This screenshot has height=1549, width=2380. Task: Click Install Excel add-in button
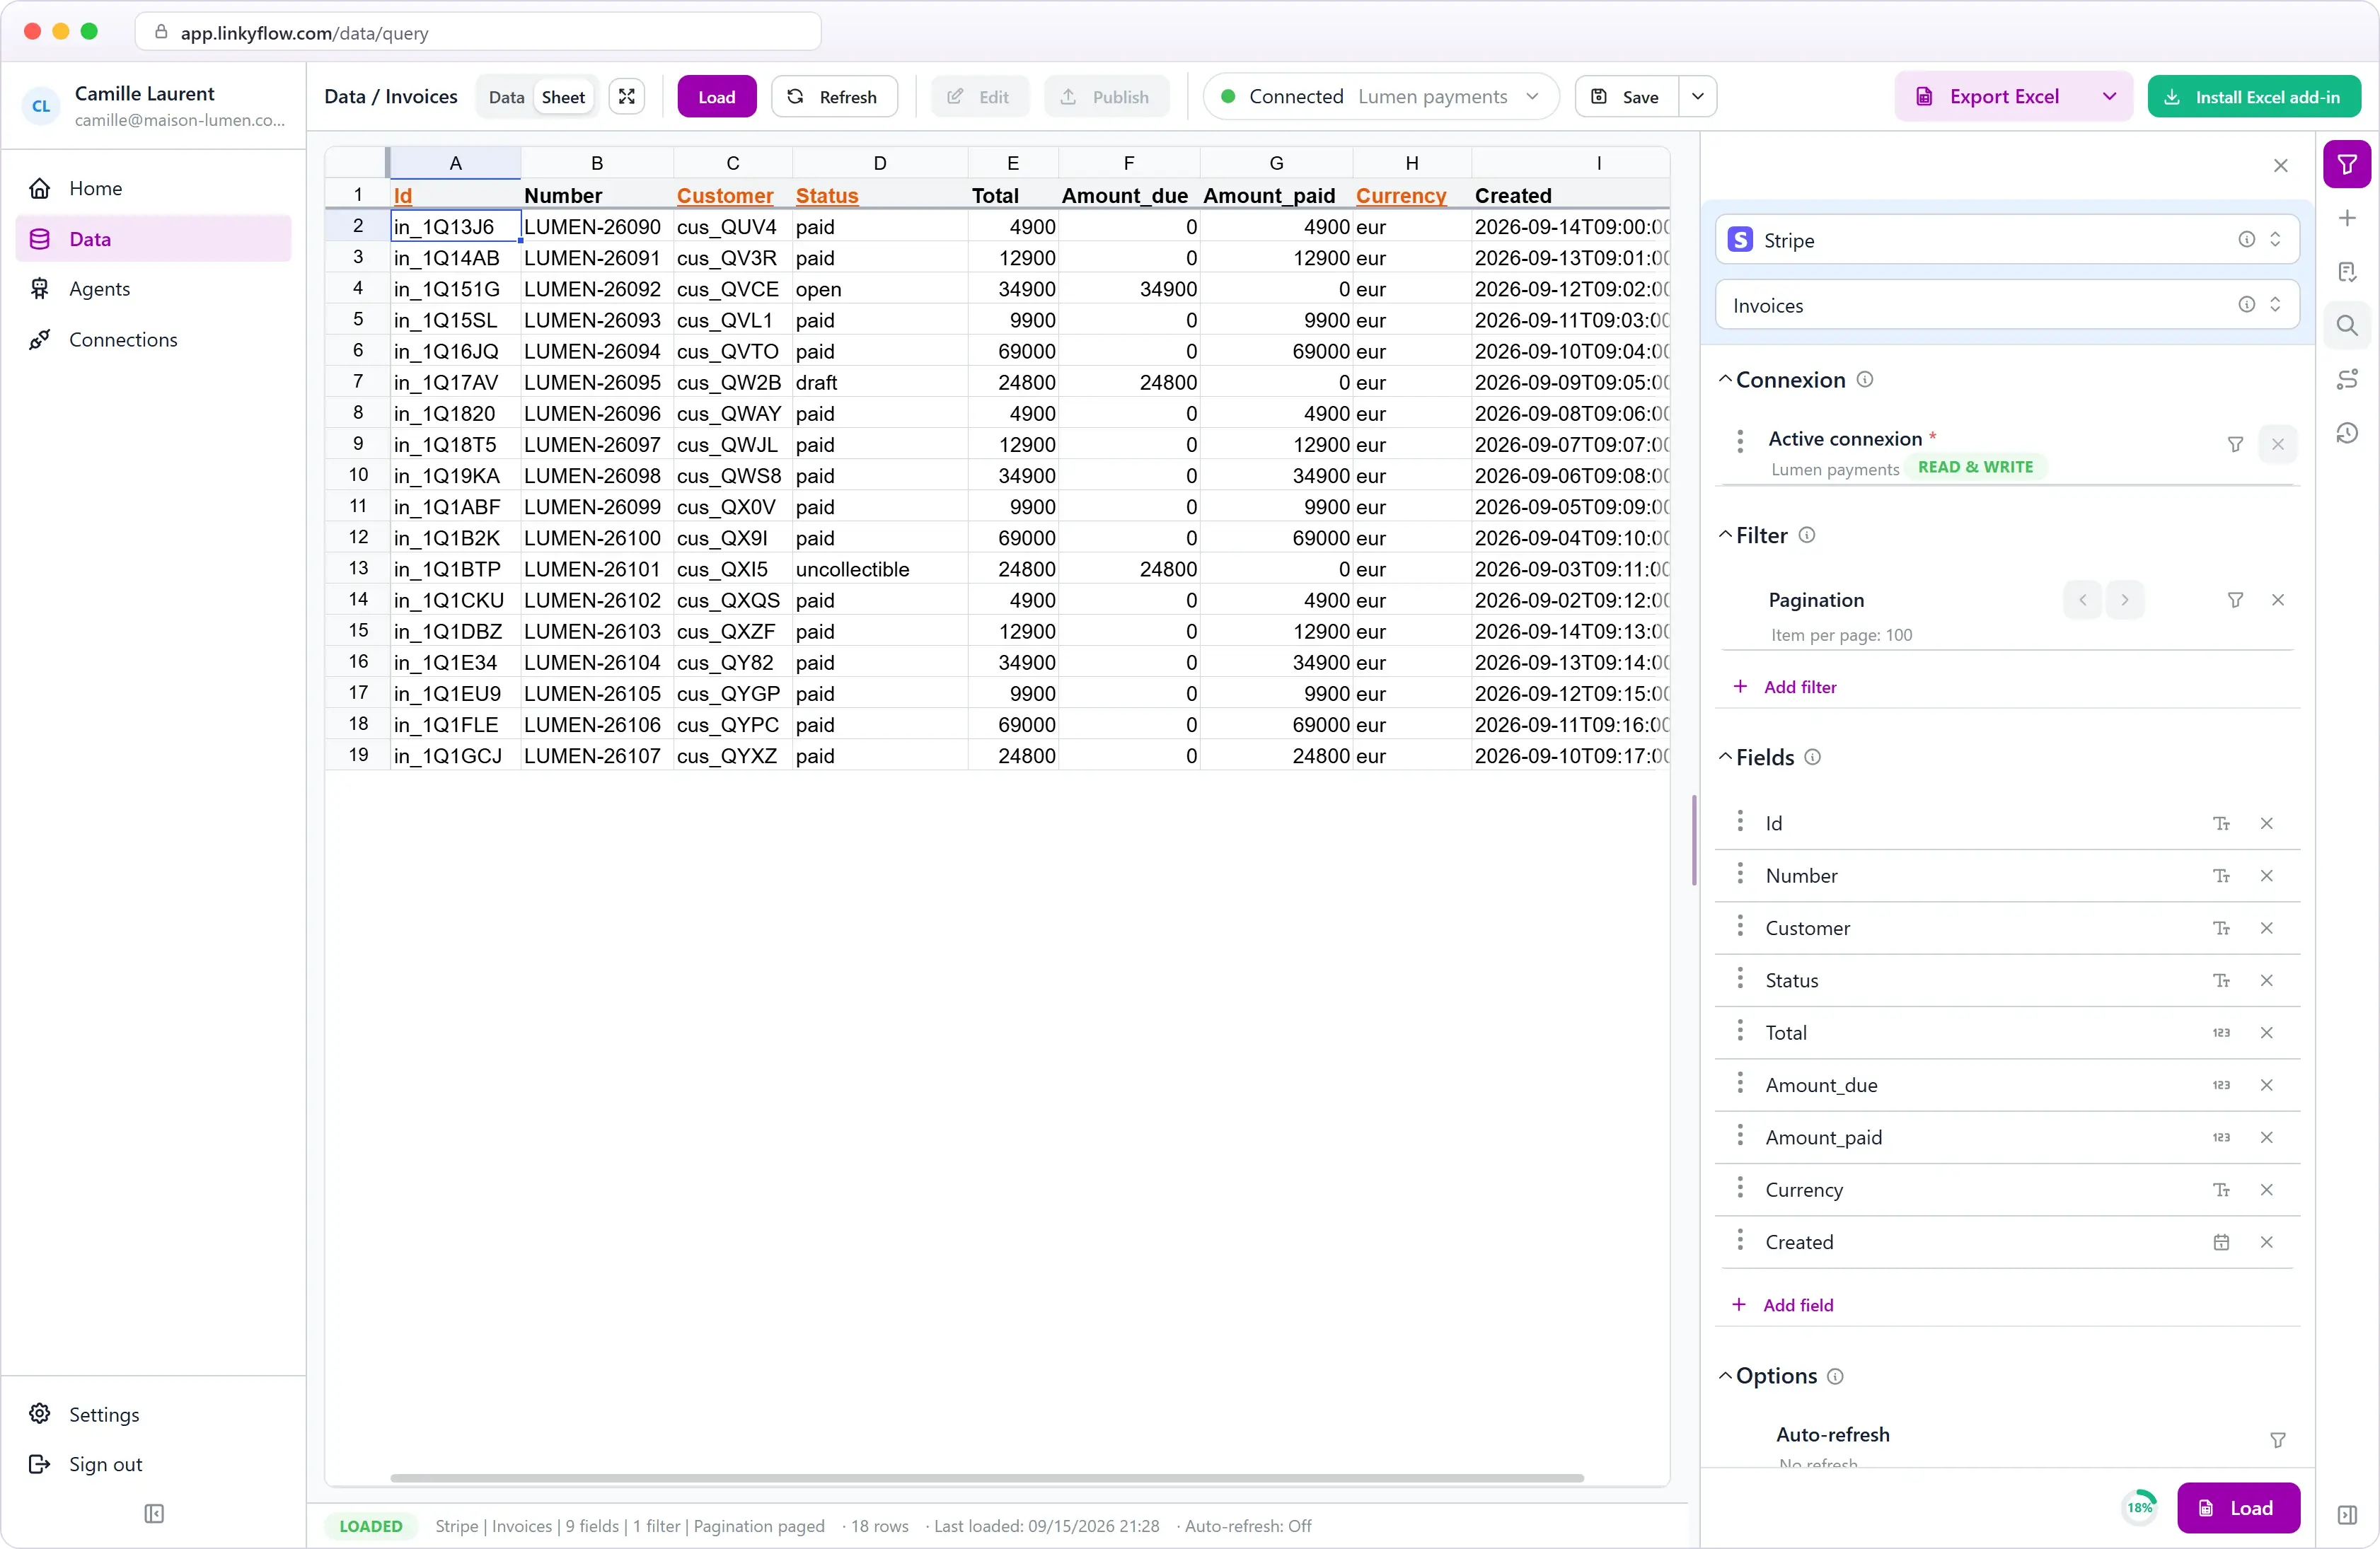[2253, 97]
